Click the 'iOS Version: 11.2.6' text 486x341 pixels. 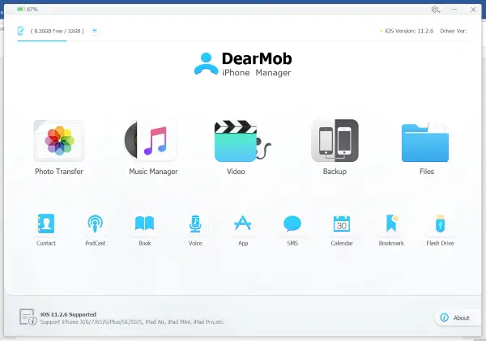click(409, 31)
